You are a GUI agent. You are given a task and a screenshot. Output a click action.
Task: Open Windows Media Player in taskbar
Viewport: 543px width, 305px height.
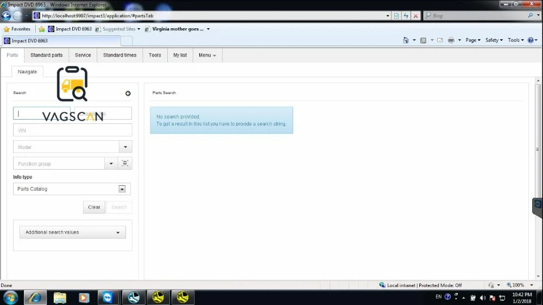[x=84, y=297]
